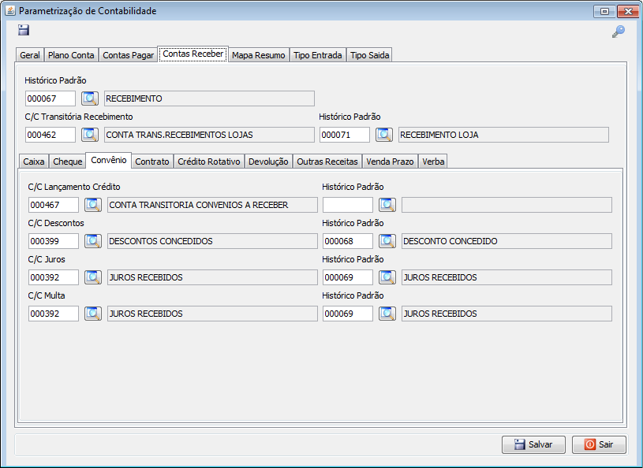This screenshot has height=468, width=643.
Task: Click the Salvar button
Action: click(x=533, y=444)
